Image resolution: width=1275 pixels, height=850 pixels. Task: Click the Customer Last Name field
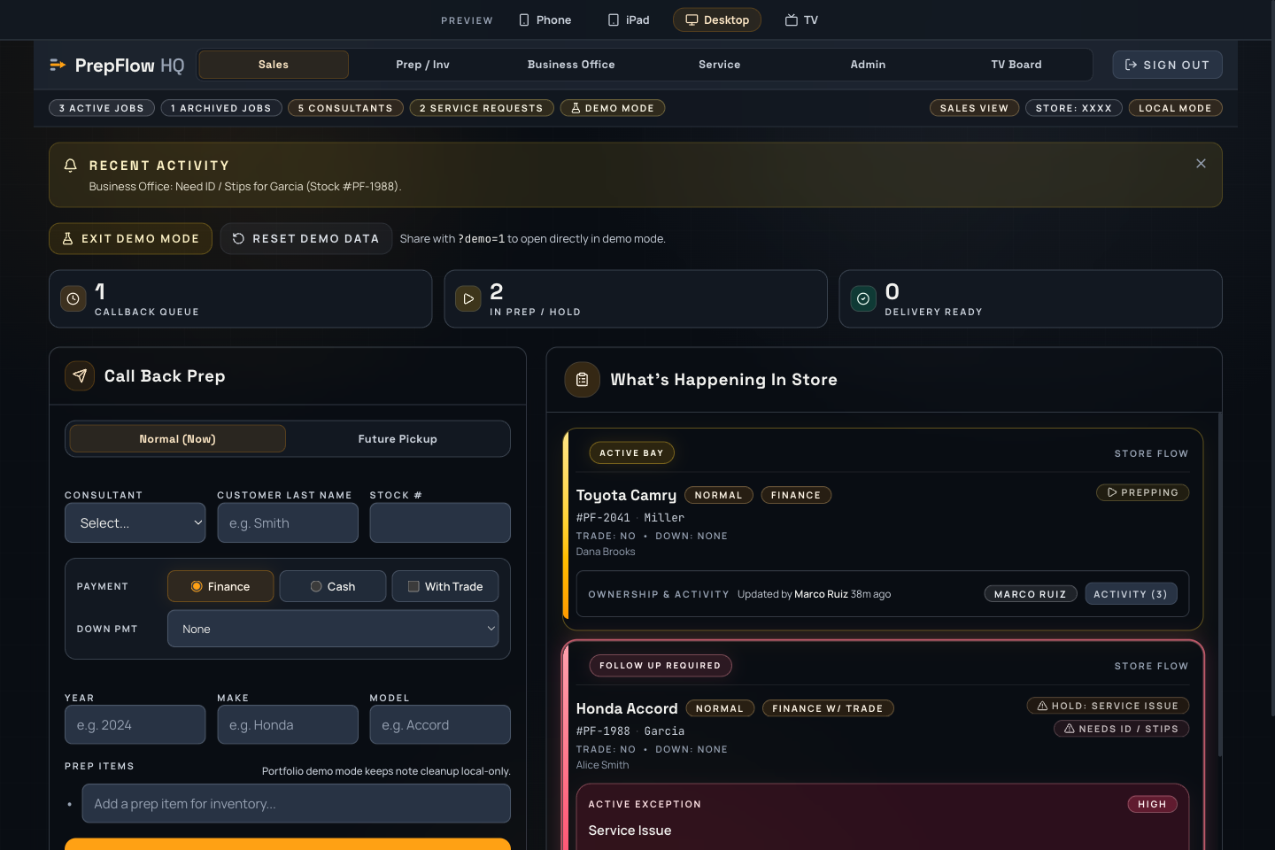pos(287,523)
